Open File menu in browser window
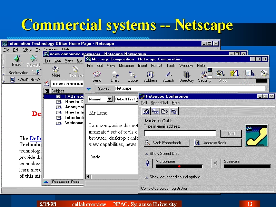This screenshot has width=276, height=207. [6, 50]
